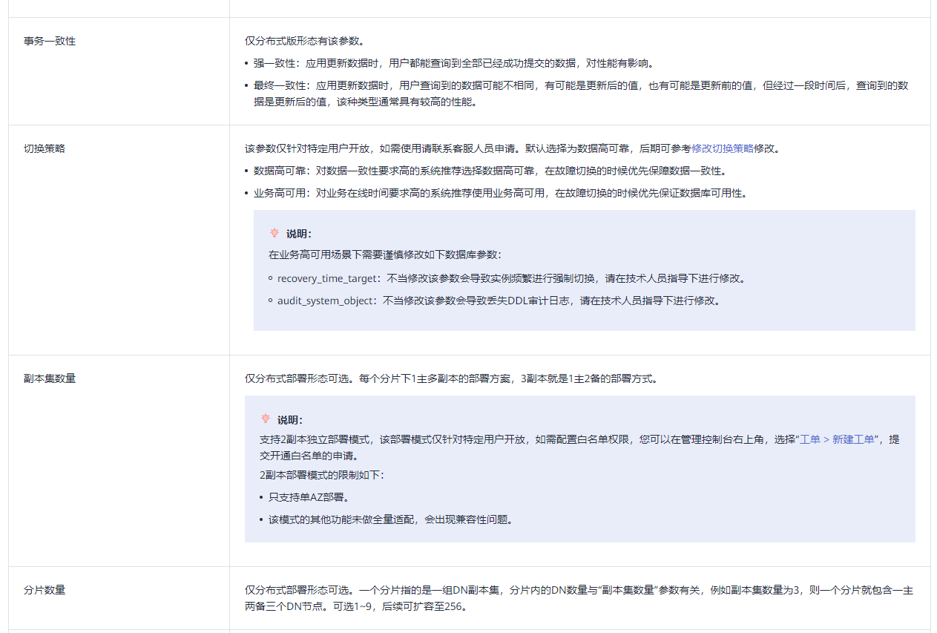Select the 副本集数量 parameter name cell
Image resolution: width=937 pixels, height=633 pixels.
[119, 461]
